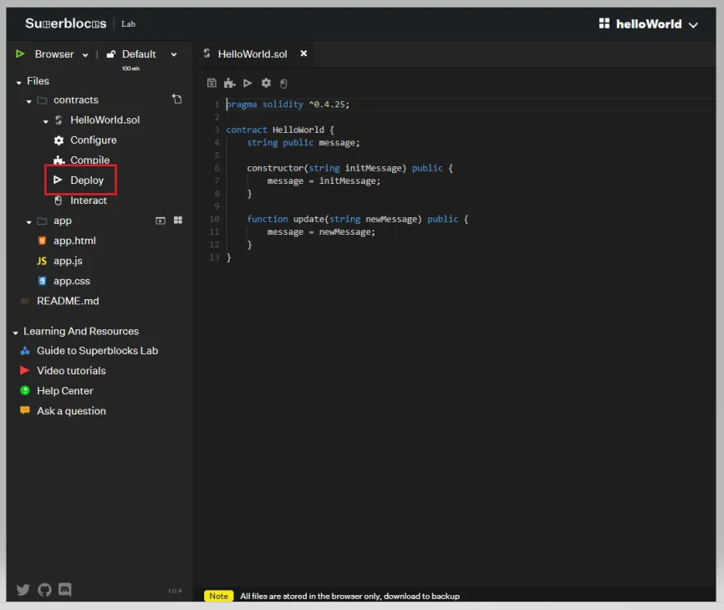Click the interact mouse icon in toolbar
This screenshot has height=610, width=724.
click(x=283, y=84)
